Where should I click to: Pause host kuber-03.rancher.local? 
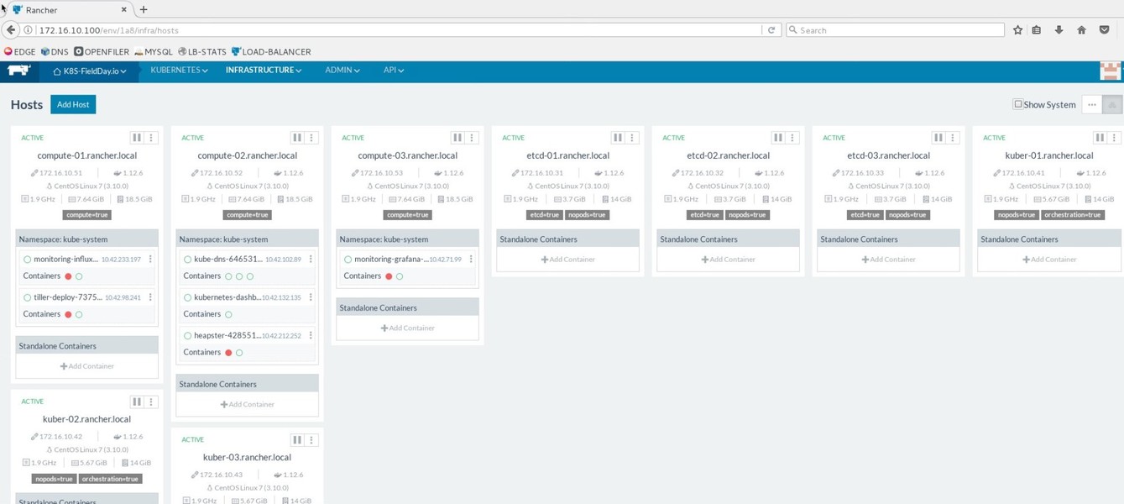[x=297, y=439]
